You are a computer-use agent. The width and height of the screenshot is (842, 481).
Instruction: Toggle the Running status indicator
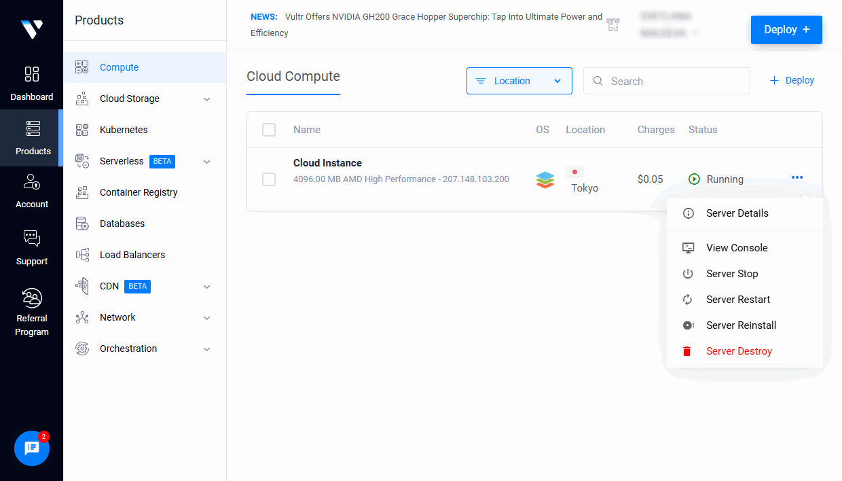[x=694, y=179]
